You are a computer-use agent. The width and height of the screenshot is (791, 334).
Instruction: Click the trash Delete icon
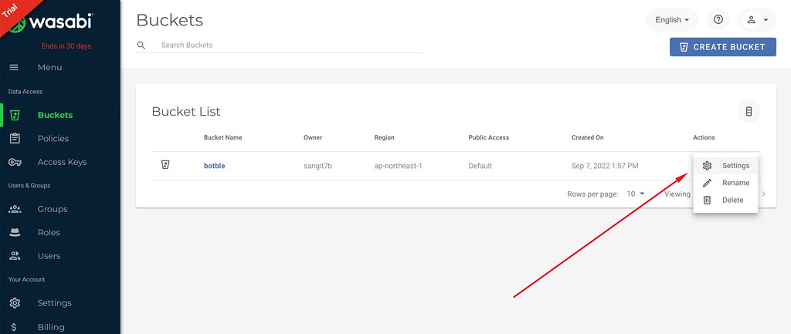pyautogui.click(x=708, y=200)
